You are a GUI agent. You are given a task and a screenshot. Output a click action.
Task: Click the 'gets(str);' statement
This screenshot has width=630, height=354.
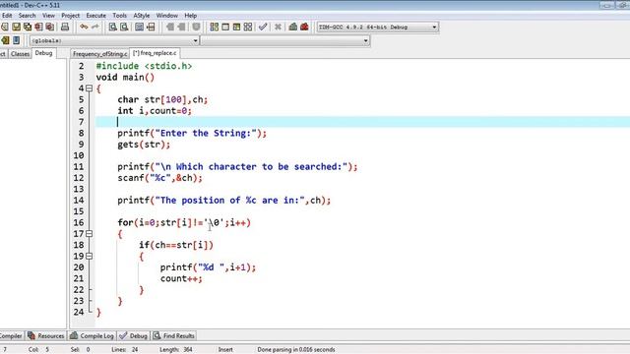[x=144, y=145]
